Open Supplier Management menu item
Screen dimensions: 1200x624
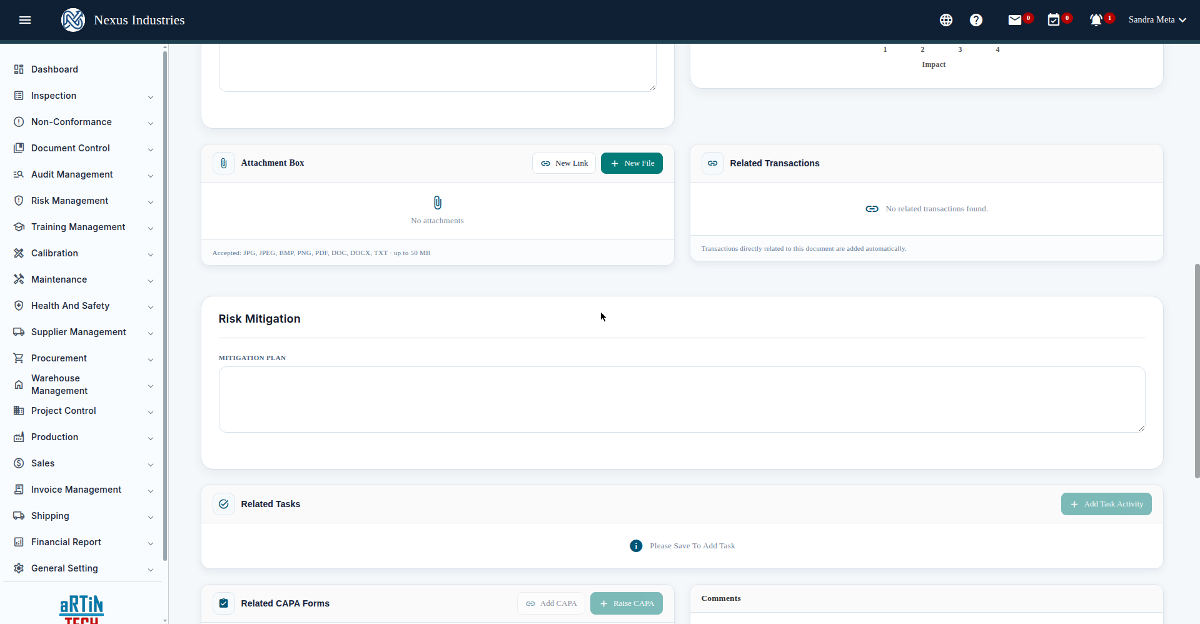[x=83, y=332]
